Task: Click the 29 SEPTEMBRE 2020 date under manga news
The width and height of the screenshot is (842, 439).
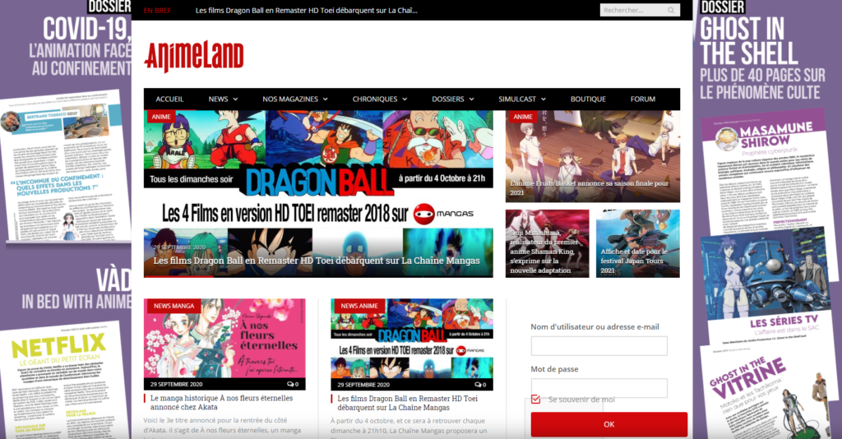Action: [176, 384]
